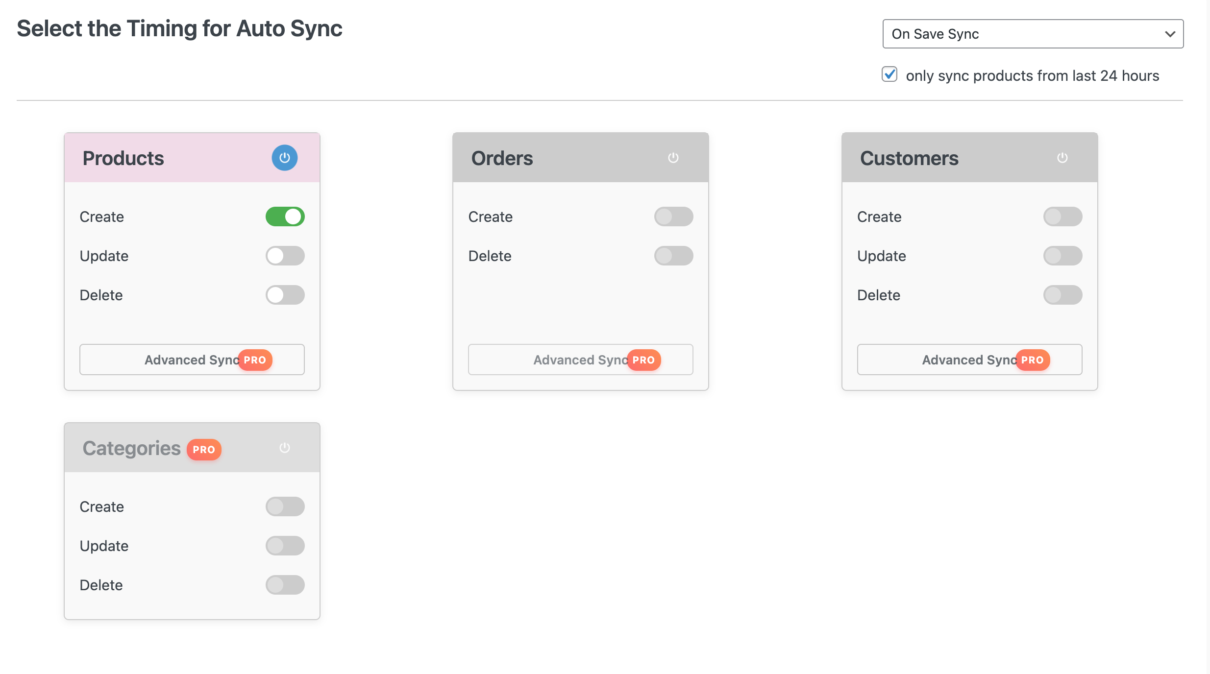
Task: Uncheck only sync products from last 24 hours
Action: click(889, 74)
